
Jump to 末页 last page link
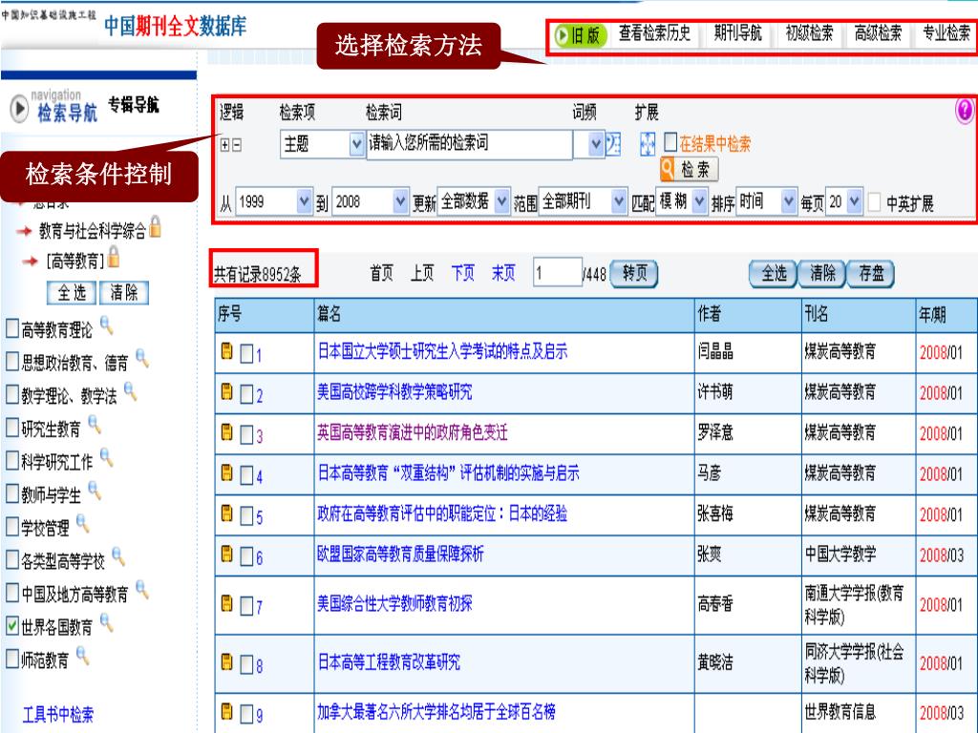pyautogui.click(x=503, y=273)
